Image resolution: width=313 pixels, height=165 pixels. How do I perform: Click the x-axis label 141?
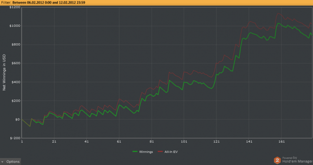[x=249, y=142]
